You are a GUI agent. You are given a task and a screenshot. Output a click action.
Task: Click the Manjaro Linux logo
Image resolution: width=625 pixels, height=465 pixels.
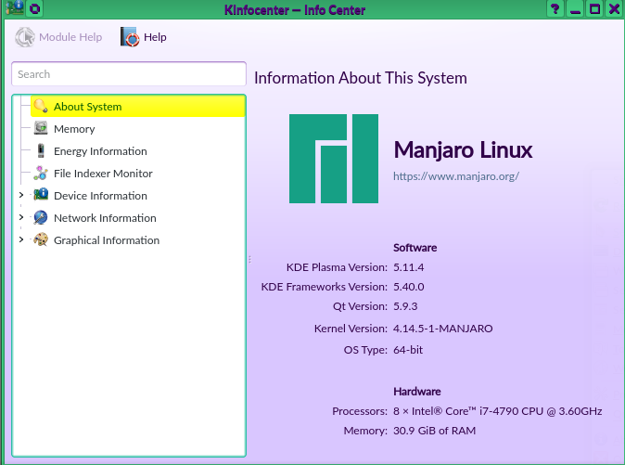pyautogui.click(x=334, y=159)
